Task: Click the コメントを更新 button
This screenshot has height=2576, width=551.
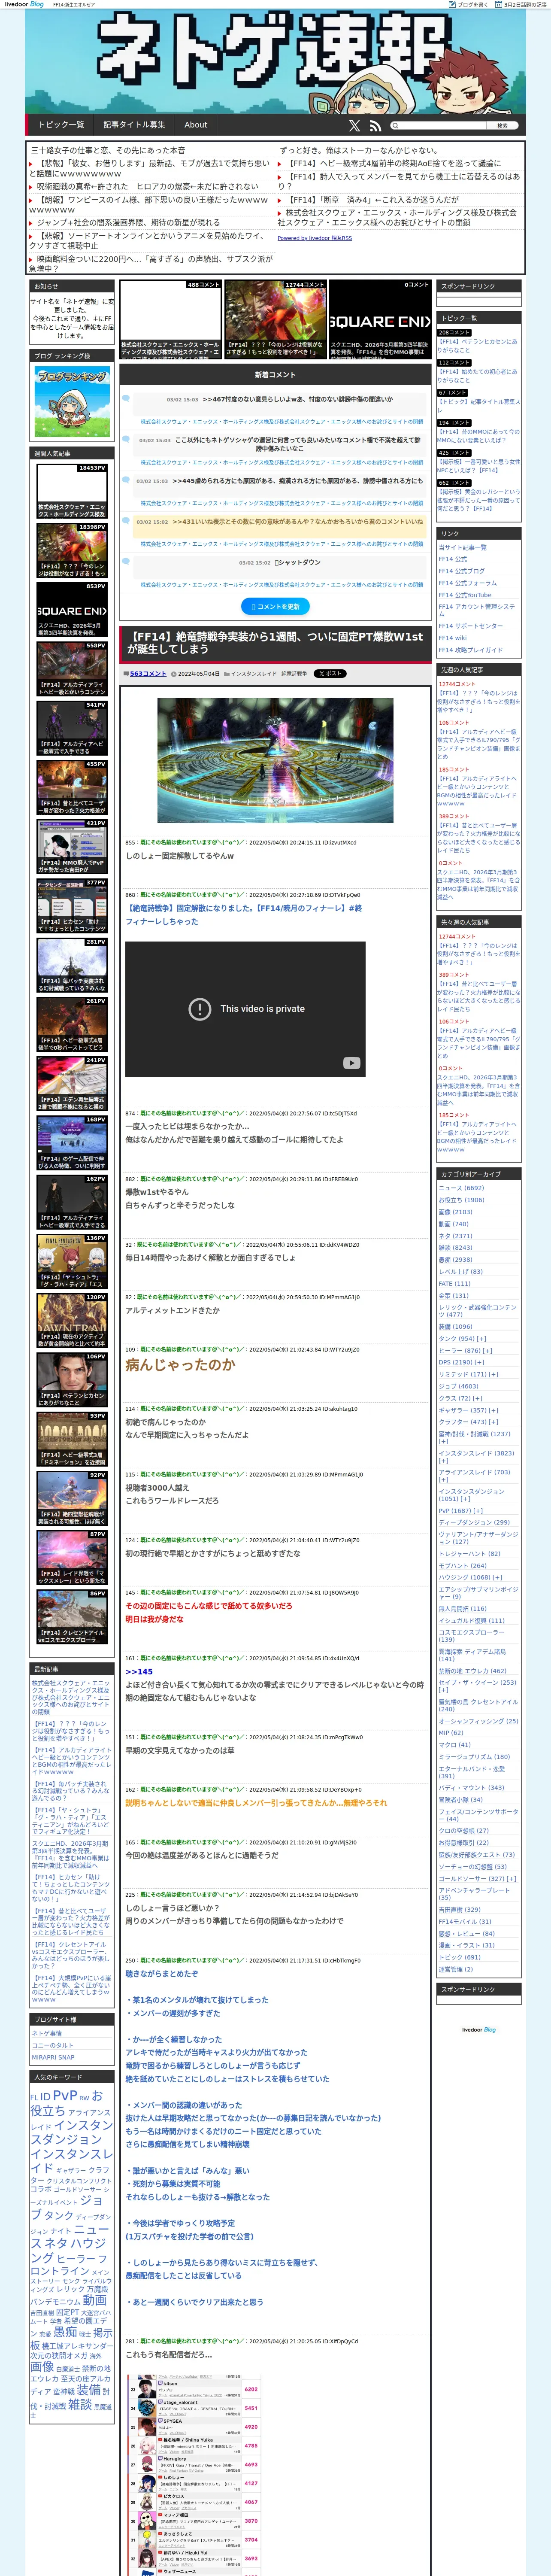Action: 275,606
